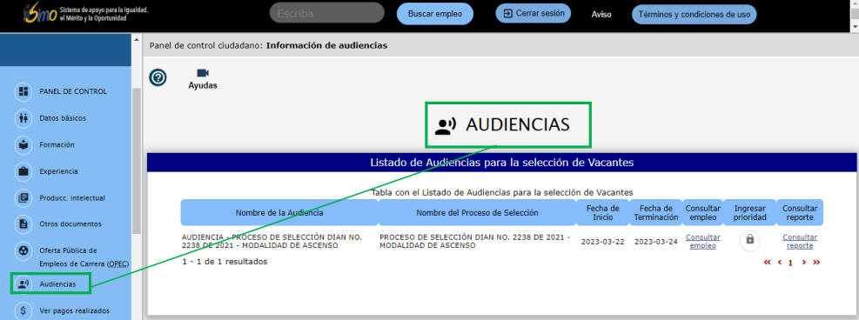
Task: Go to previous page arrow
Action: [780, 262]
